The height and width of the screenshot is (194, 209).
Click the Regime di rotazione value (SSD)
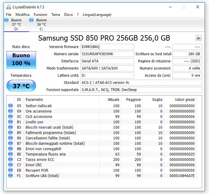point(187,61)
